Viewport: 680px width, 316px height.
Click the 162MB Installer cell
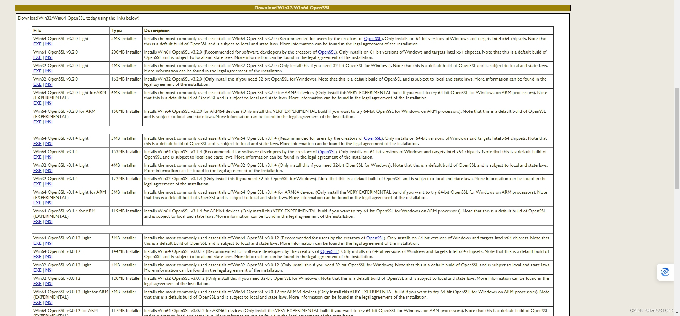coord(126,82)
